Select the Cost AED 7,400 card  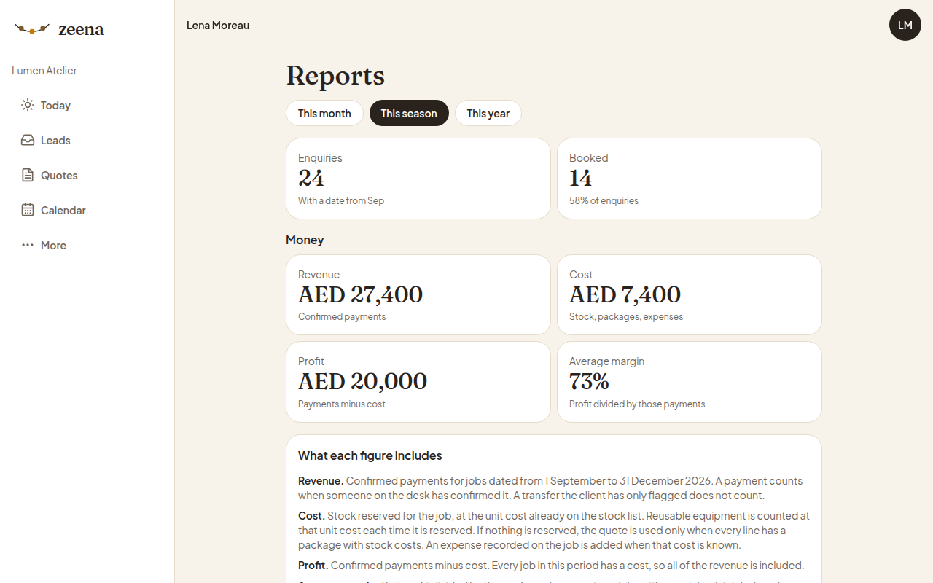[x=690, y=294]
